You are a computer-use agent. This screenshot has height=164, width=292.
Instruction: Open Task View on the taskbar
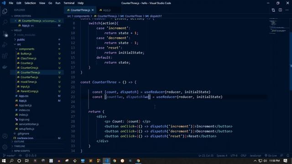pyautogui.click(x=27, y=161)
